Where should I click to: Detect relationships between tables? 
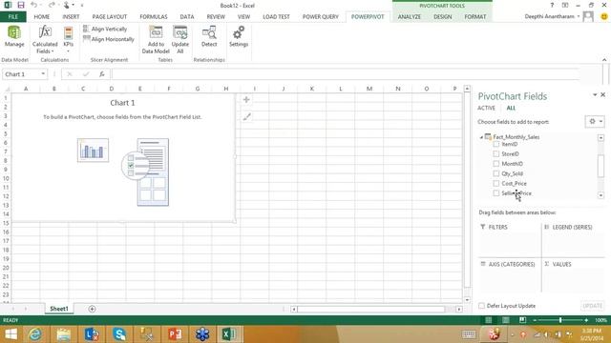click(209, 36)
